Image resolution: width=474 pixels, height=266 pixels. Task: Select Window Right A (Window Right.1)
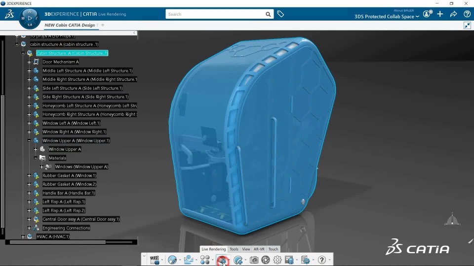[75, 132]
